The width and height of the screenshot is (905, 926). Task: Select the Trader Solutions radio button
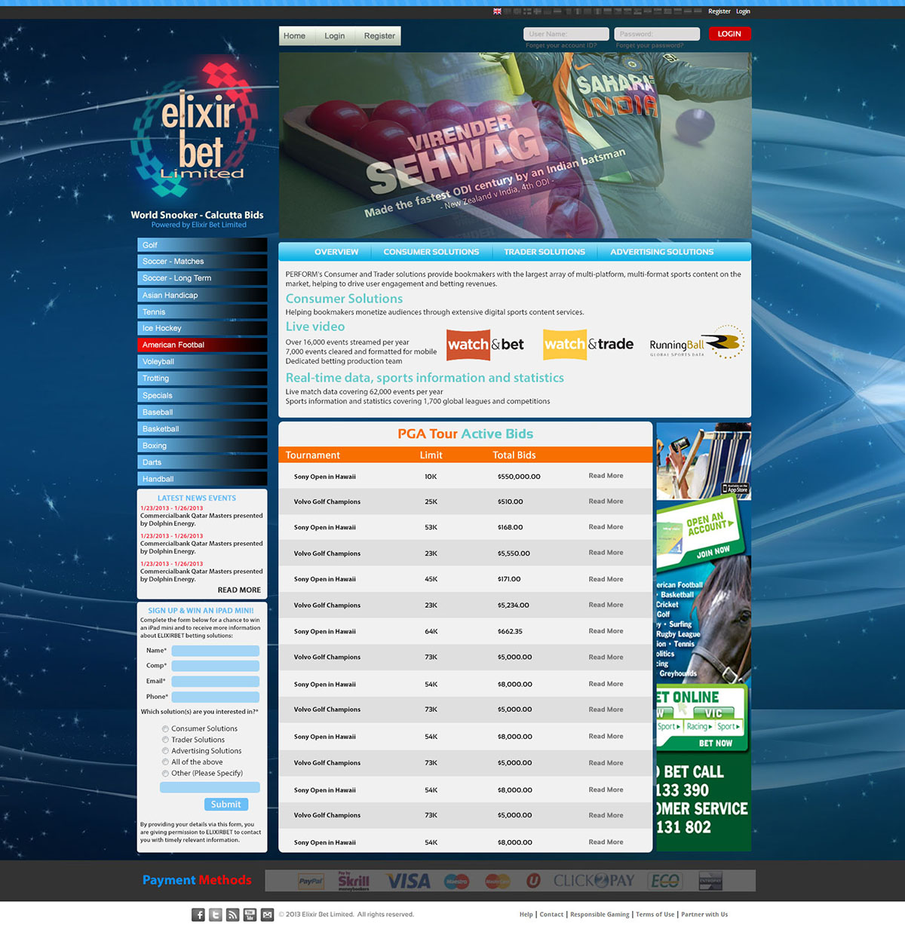point(165,740)
